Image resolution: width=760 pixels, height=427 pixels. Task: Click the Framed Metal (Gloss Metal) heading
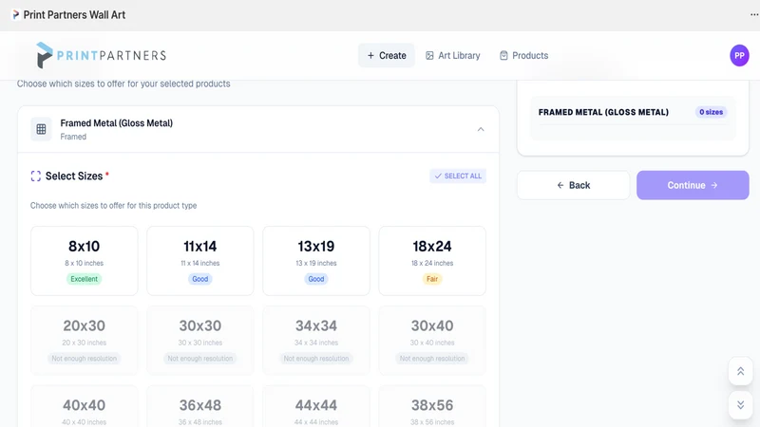click(116, 123)
